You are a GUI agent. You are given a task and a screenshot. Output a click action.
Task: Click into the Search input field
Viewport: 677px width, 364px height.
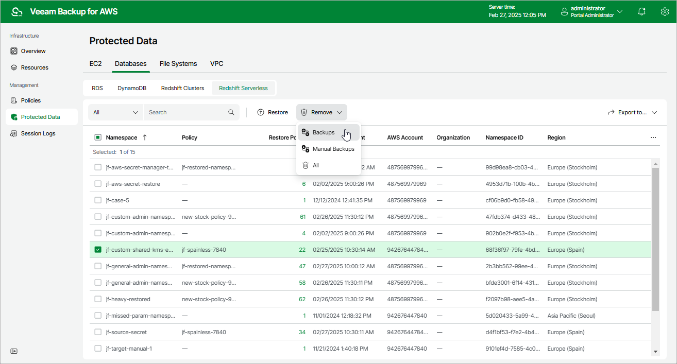[x=185, y=112]
